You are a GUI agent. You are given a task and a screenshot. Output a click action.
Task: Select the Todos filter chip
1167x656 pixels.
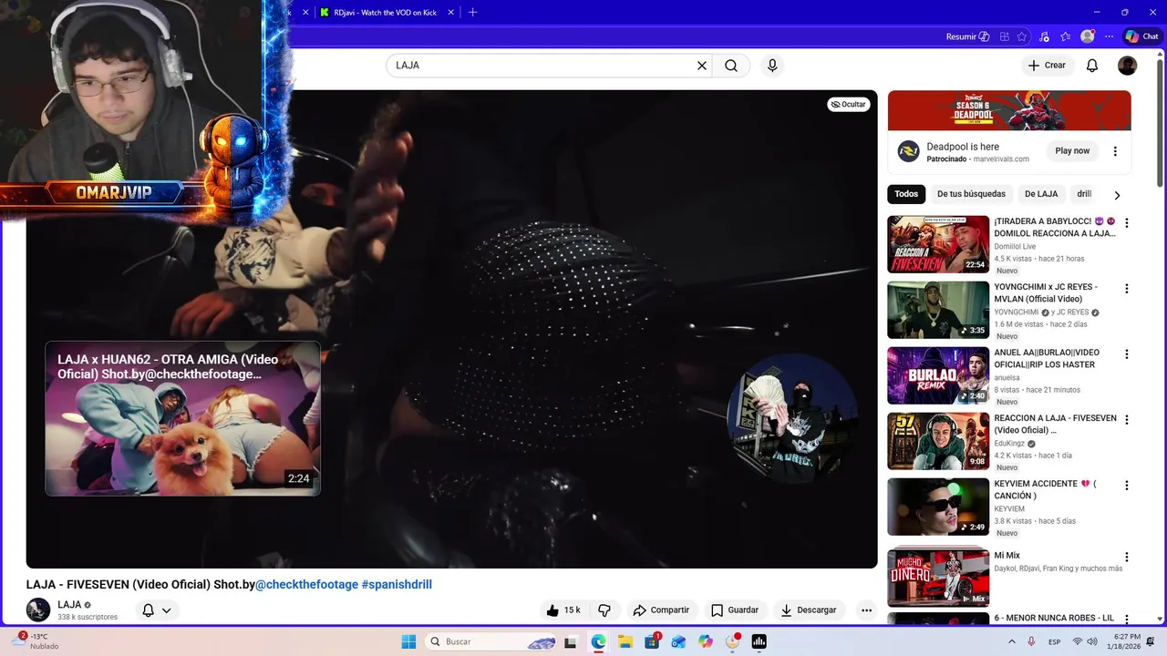click(x=906, y=194)
